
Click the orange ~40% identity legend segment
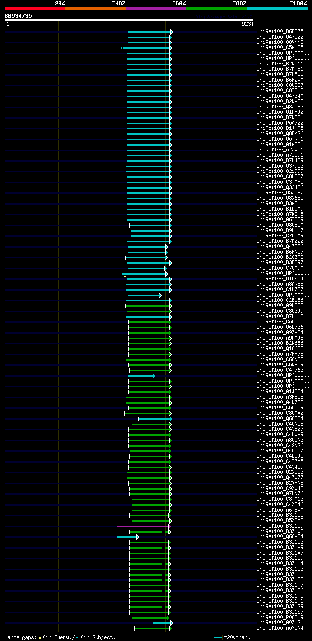tap(95, 8)
